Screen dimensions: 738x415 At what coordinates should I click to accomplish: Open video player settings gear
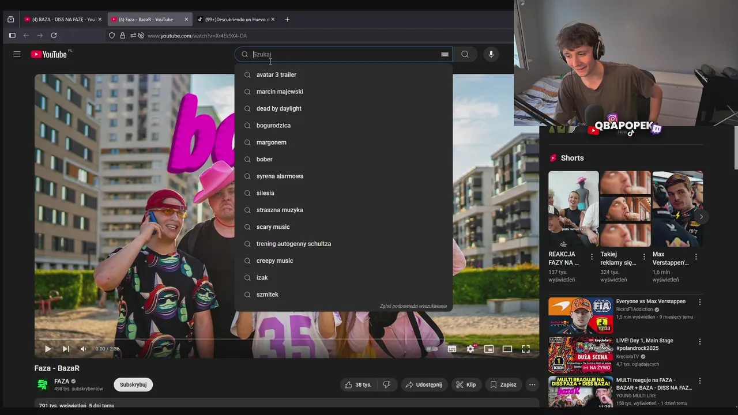[470, 349]
